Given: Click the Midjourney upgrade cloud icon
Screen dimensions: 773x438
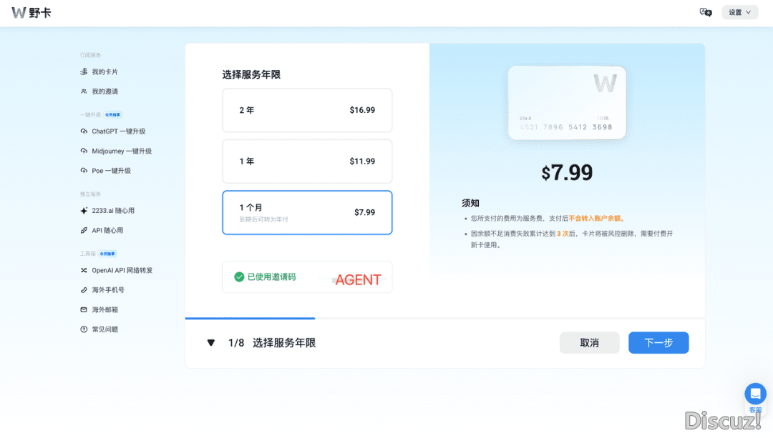Looking at the screenshot, I should click(x=84, y=151).
